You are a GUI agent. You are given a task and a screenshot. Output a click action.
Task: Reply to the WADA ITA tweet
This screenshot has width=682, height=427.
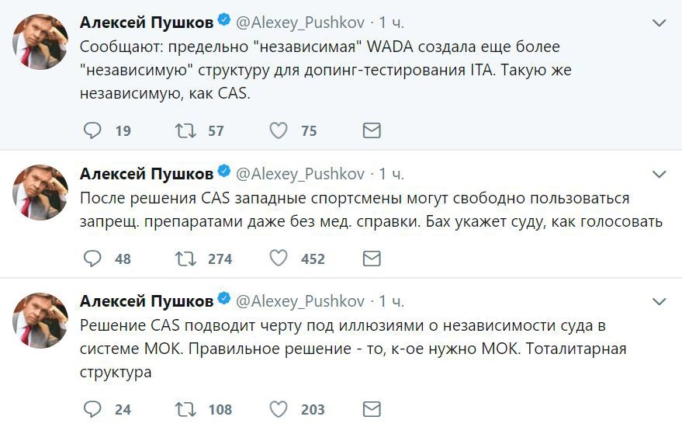[x=92, y=130]
